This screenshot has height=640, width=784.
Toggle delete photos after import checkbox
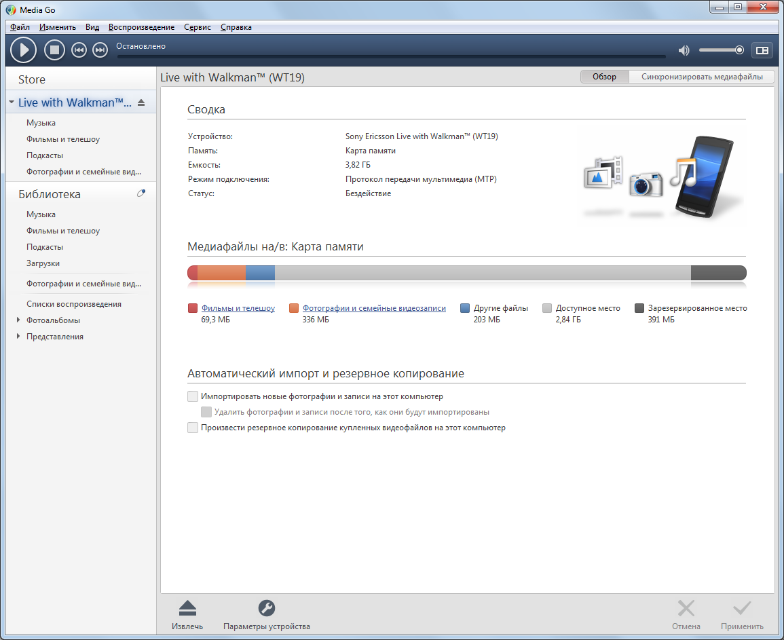click(206, 412)
